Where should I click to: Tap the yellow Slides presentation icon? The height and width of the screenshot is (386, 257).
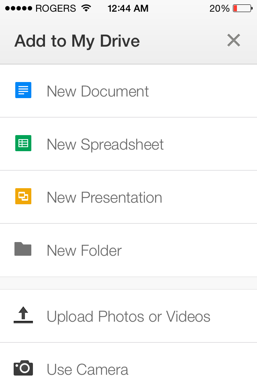coord(23,197)
